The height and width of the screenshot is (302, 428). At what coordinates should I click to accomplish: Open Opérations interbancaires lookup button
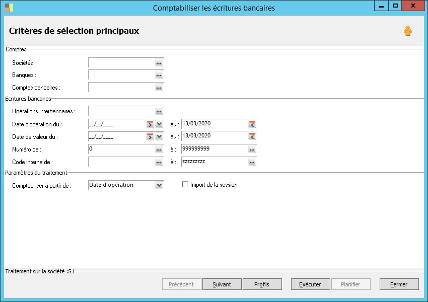click(159, 111)
